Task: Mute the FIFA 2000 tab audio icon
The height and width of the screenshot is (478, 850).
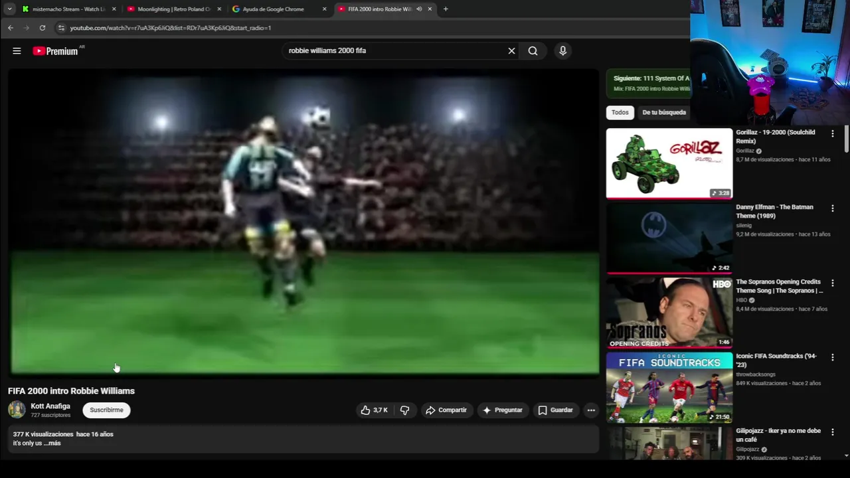Action: (419, 9)
